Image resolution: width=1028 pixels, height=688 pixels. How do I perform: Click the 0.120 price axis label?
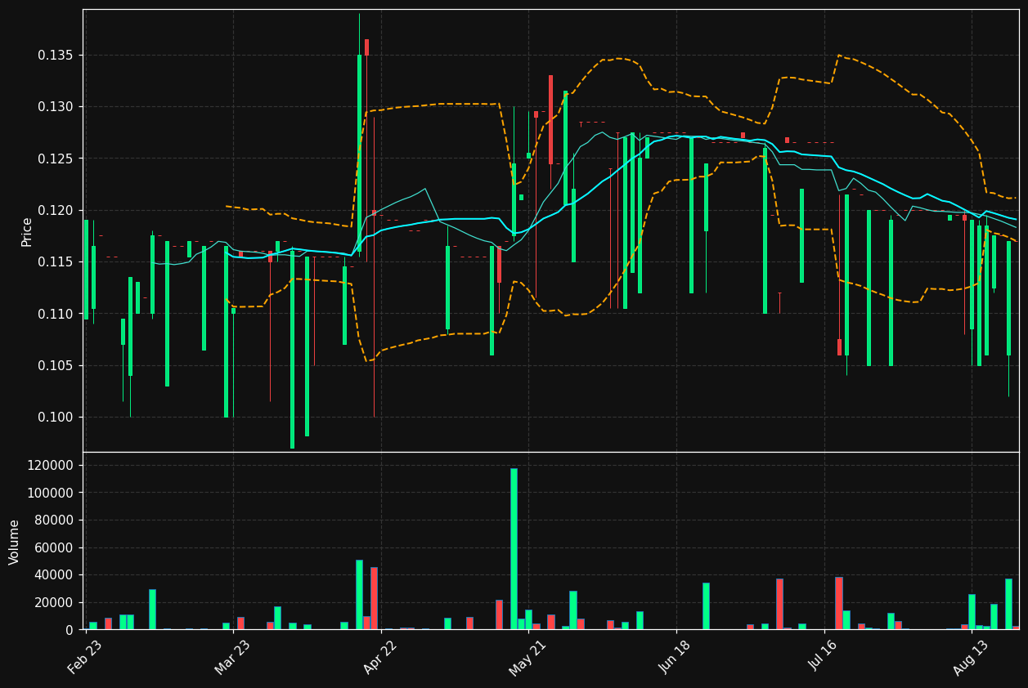(x=56, y=211)
